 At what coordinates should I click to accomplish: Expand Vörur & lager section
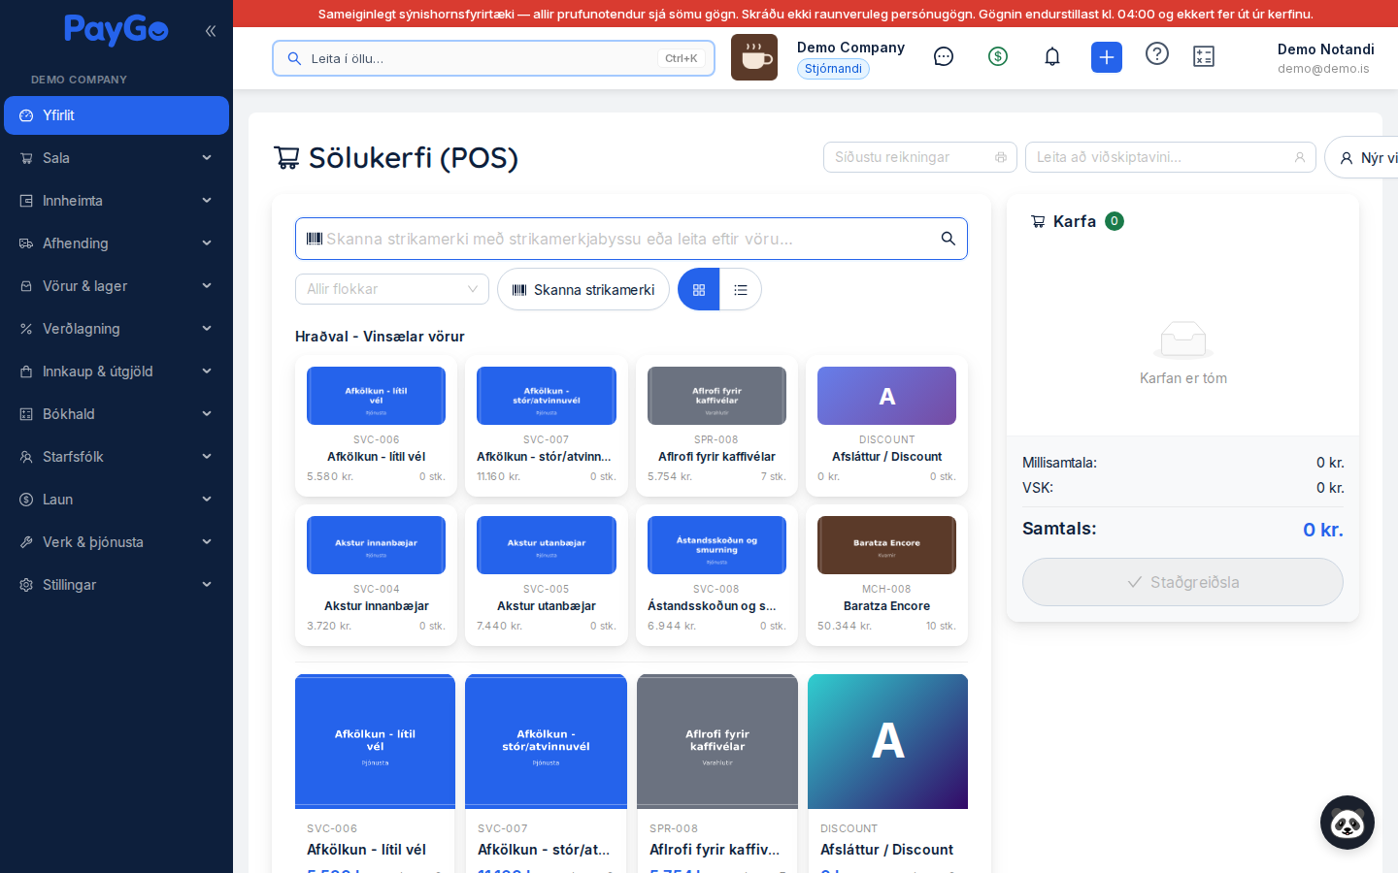116,286
